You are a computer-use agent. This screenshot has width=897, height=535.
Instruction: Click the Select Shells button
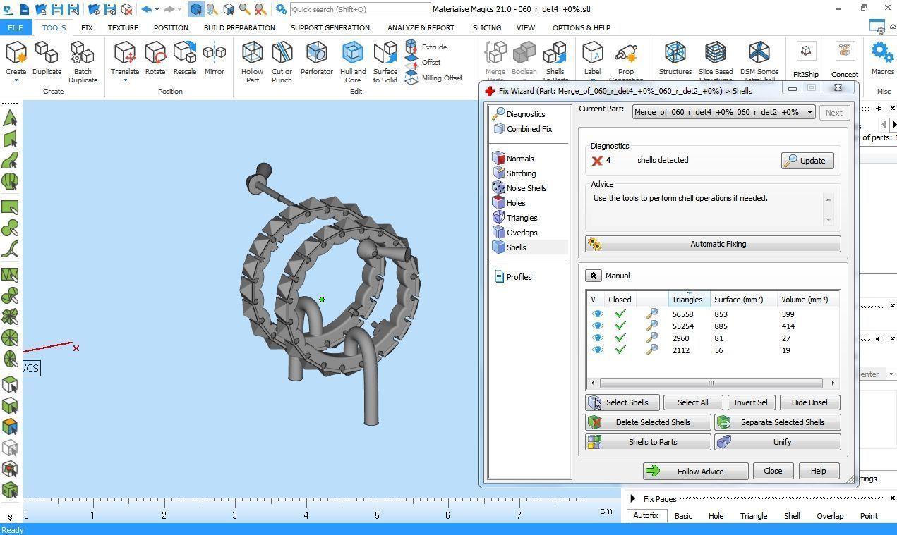622,402
